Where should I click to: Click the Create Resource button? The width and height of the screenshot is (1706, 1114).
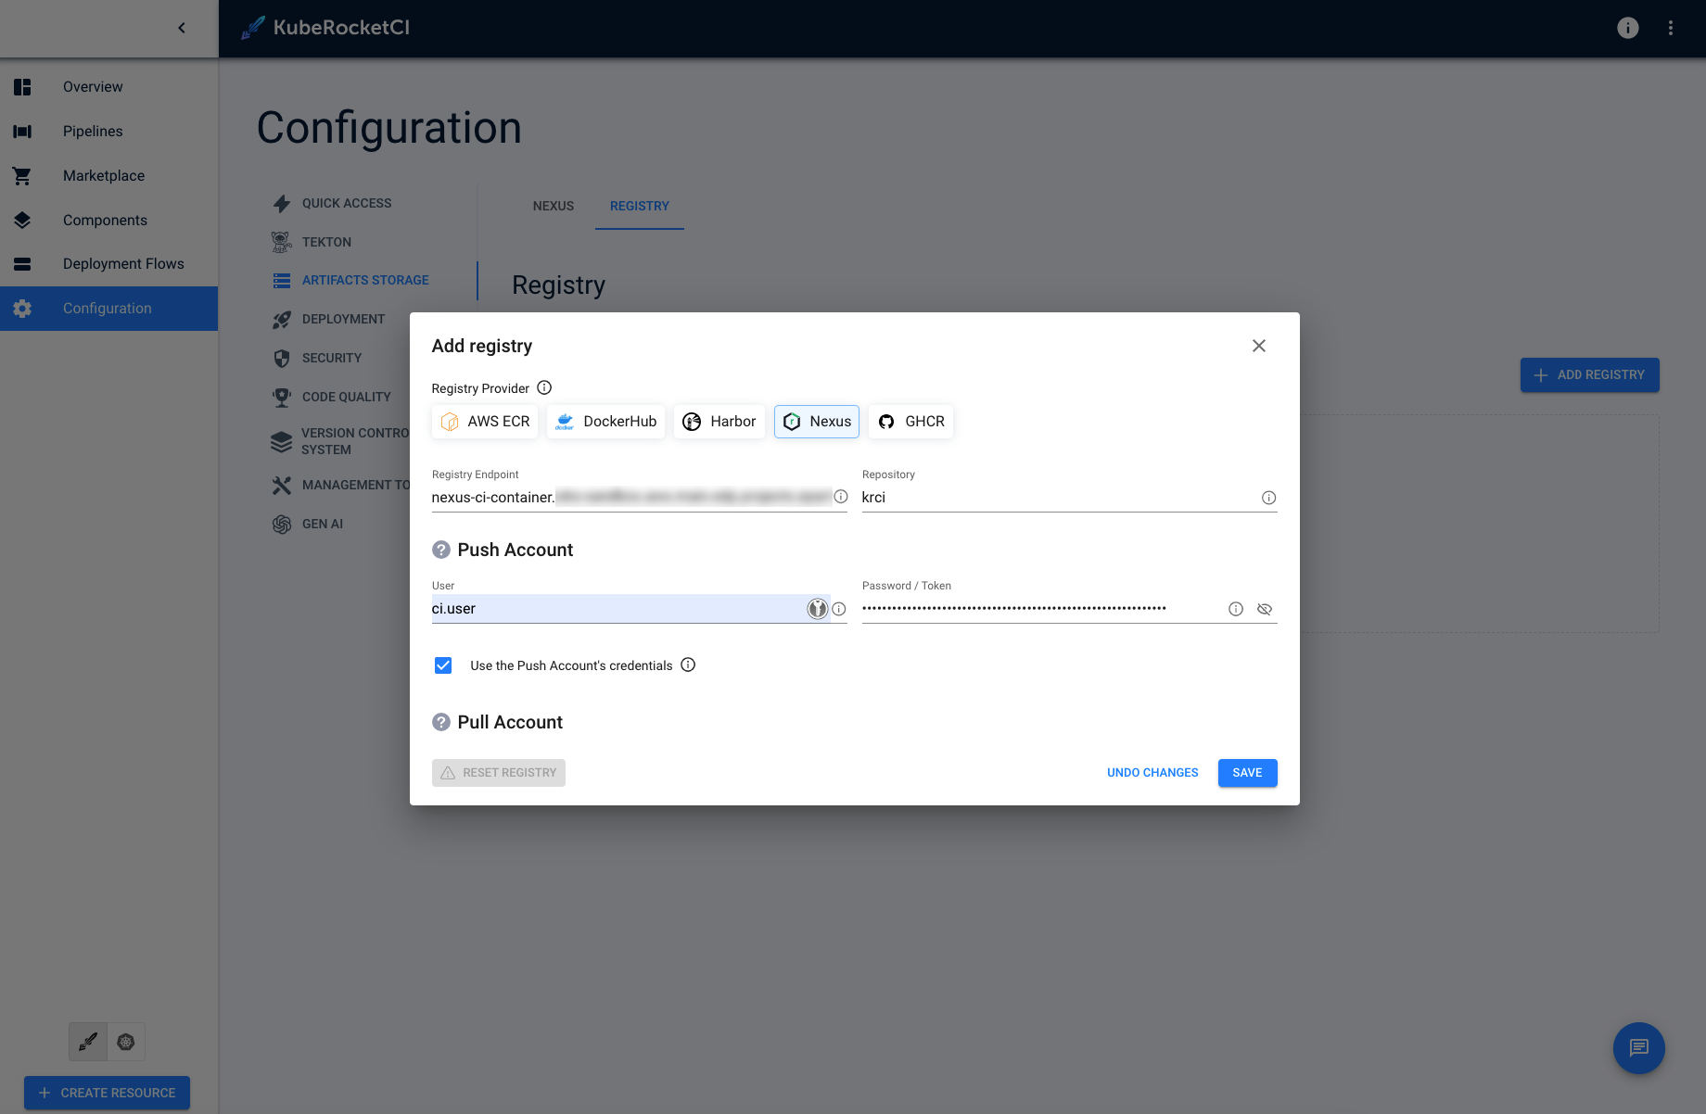click(x=106, y=1092)
